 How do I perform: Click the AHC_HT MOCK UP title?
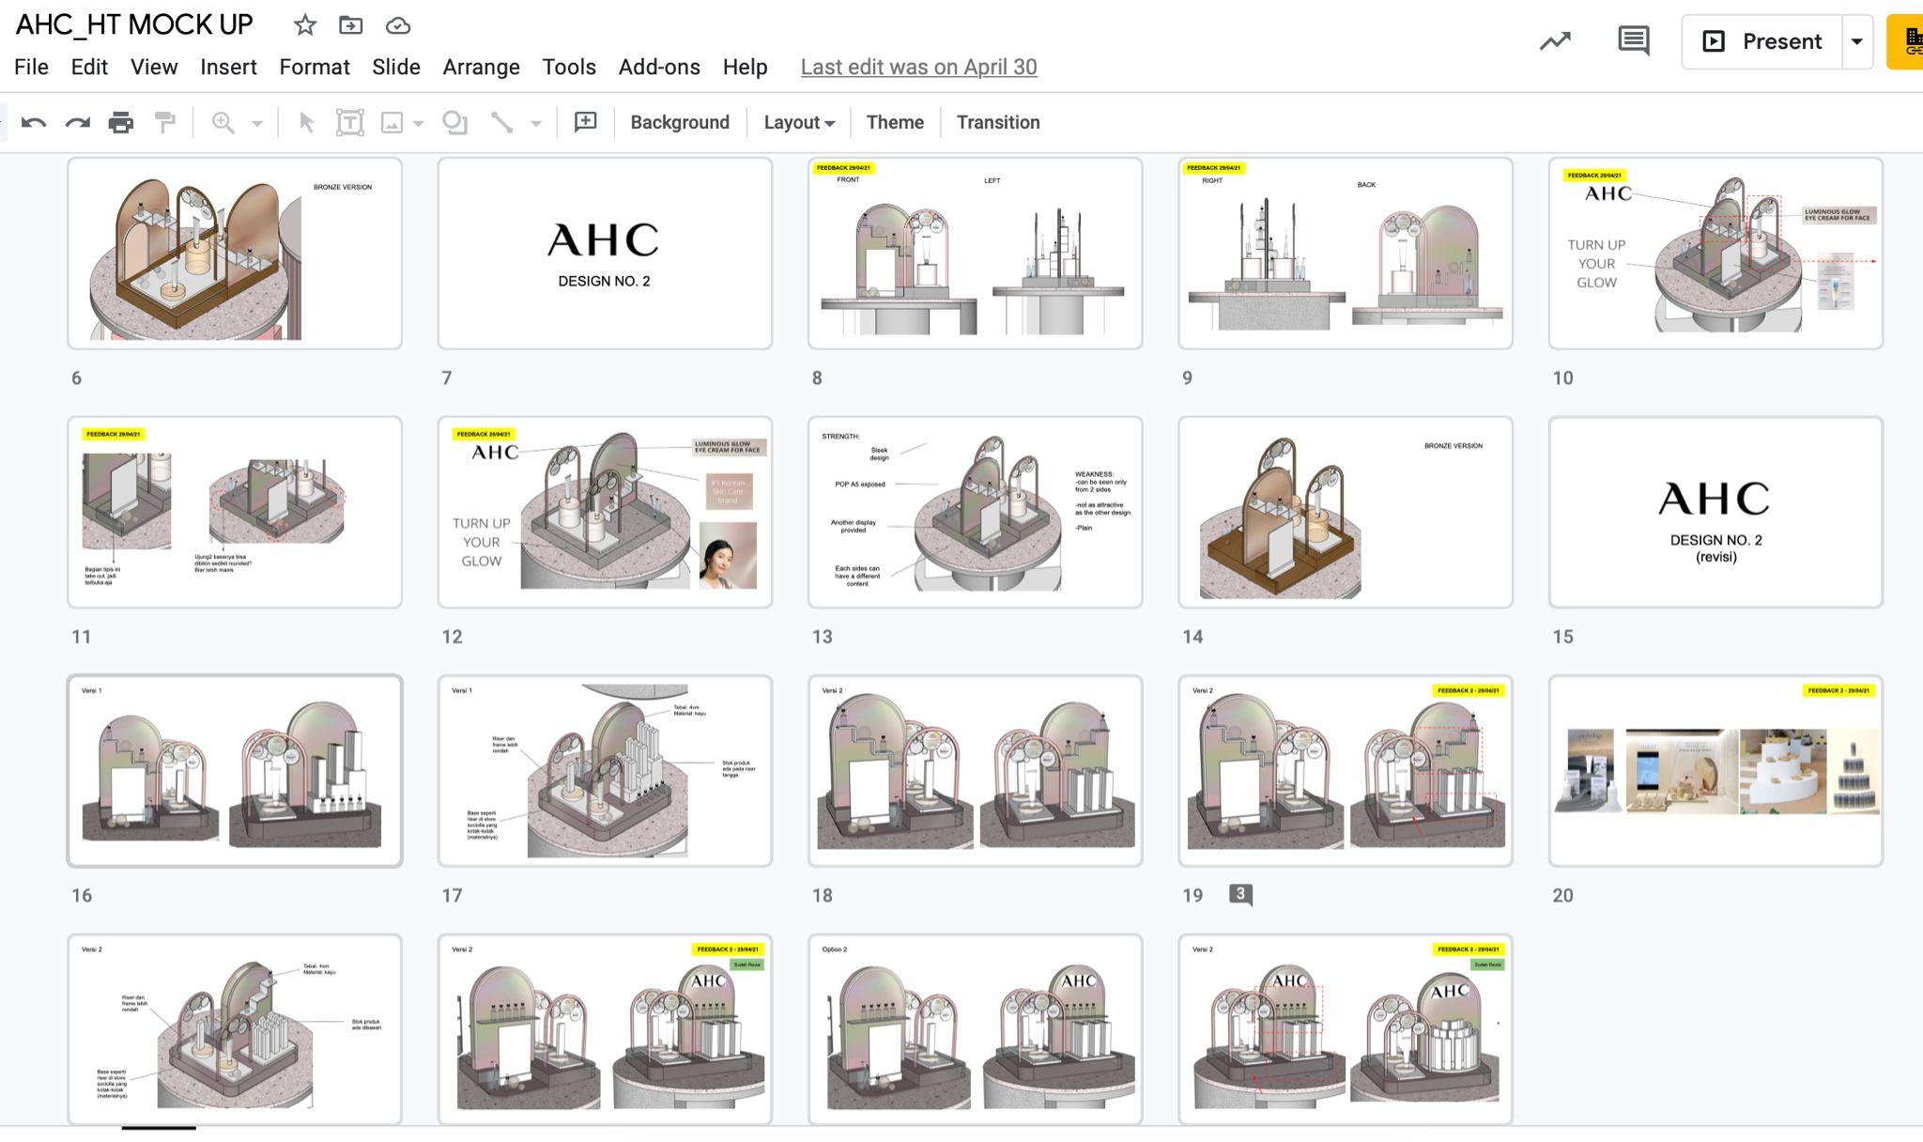click(134, 24)
